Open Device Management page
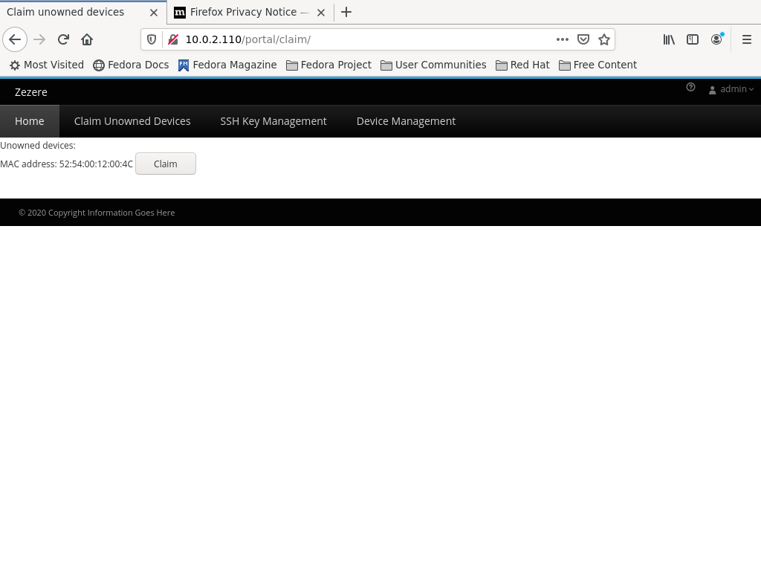 tap(406, 121)
